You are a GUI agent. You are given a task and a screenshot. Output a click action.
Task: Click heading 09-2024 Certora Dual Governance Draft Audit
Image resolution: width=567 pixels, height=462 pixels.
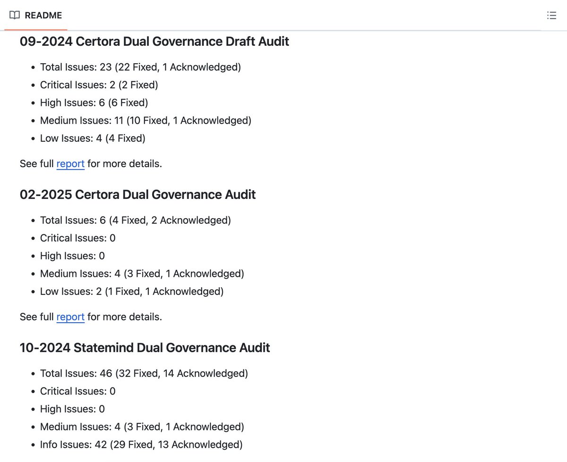tap(155, 42)
